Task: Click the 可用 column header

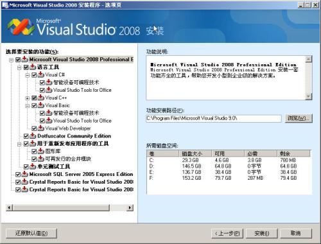Action: coord(228,153)
